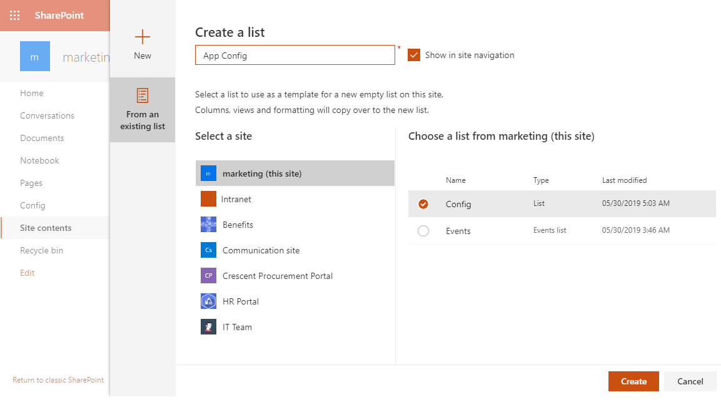
Task: Choose the Events list radio button
Action: pyautogui.click(x=424, y=230)
